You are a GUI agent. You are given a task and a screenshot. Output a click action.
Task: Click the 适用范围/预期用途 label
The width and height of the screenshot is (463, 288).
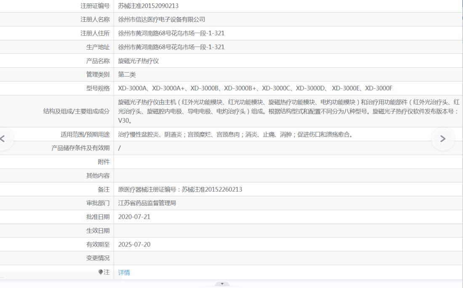(85, 135)
